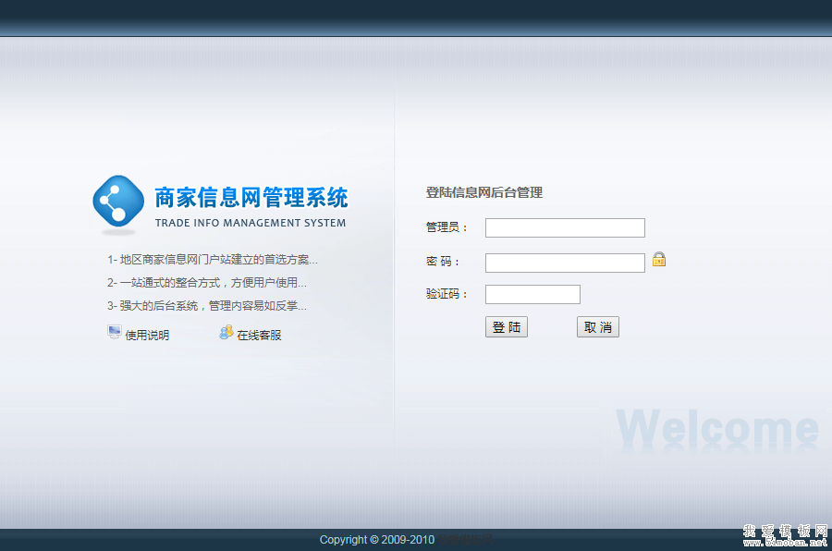This screenshot has width=832, height=551.
Task: Click the padlock icon next to password field
Action: tap(659, 260)
